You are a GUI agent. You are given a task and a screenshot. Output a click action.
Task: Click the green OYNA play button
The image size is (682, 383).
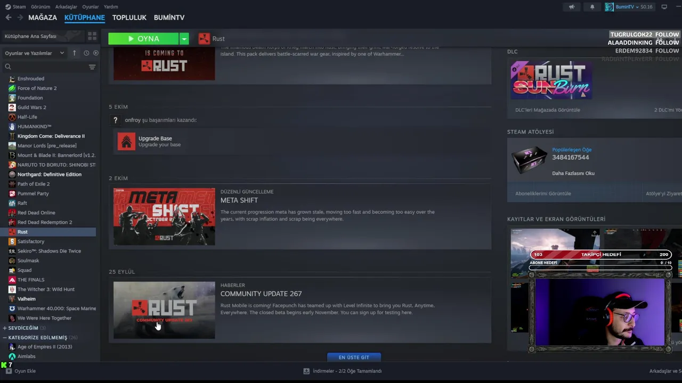[x=143, y=38]
